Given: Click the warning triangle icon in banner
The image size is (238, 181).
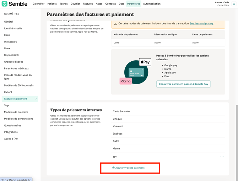Looking at the screenshot, I should tap(115, 24).
